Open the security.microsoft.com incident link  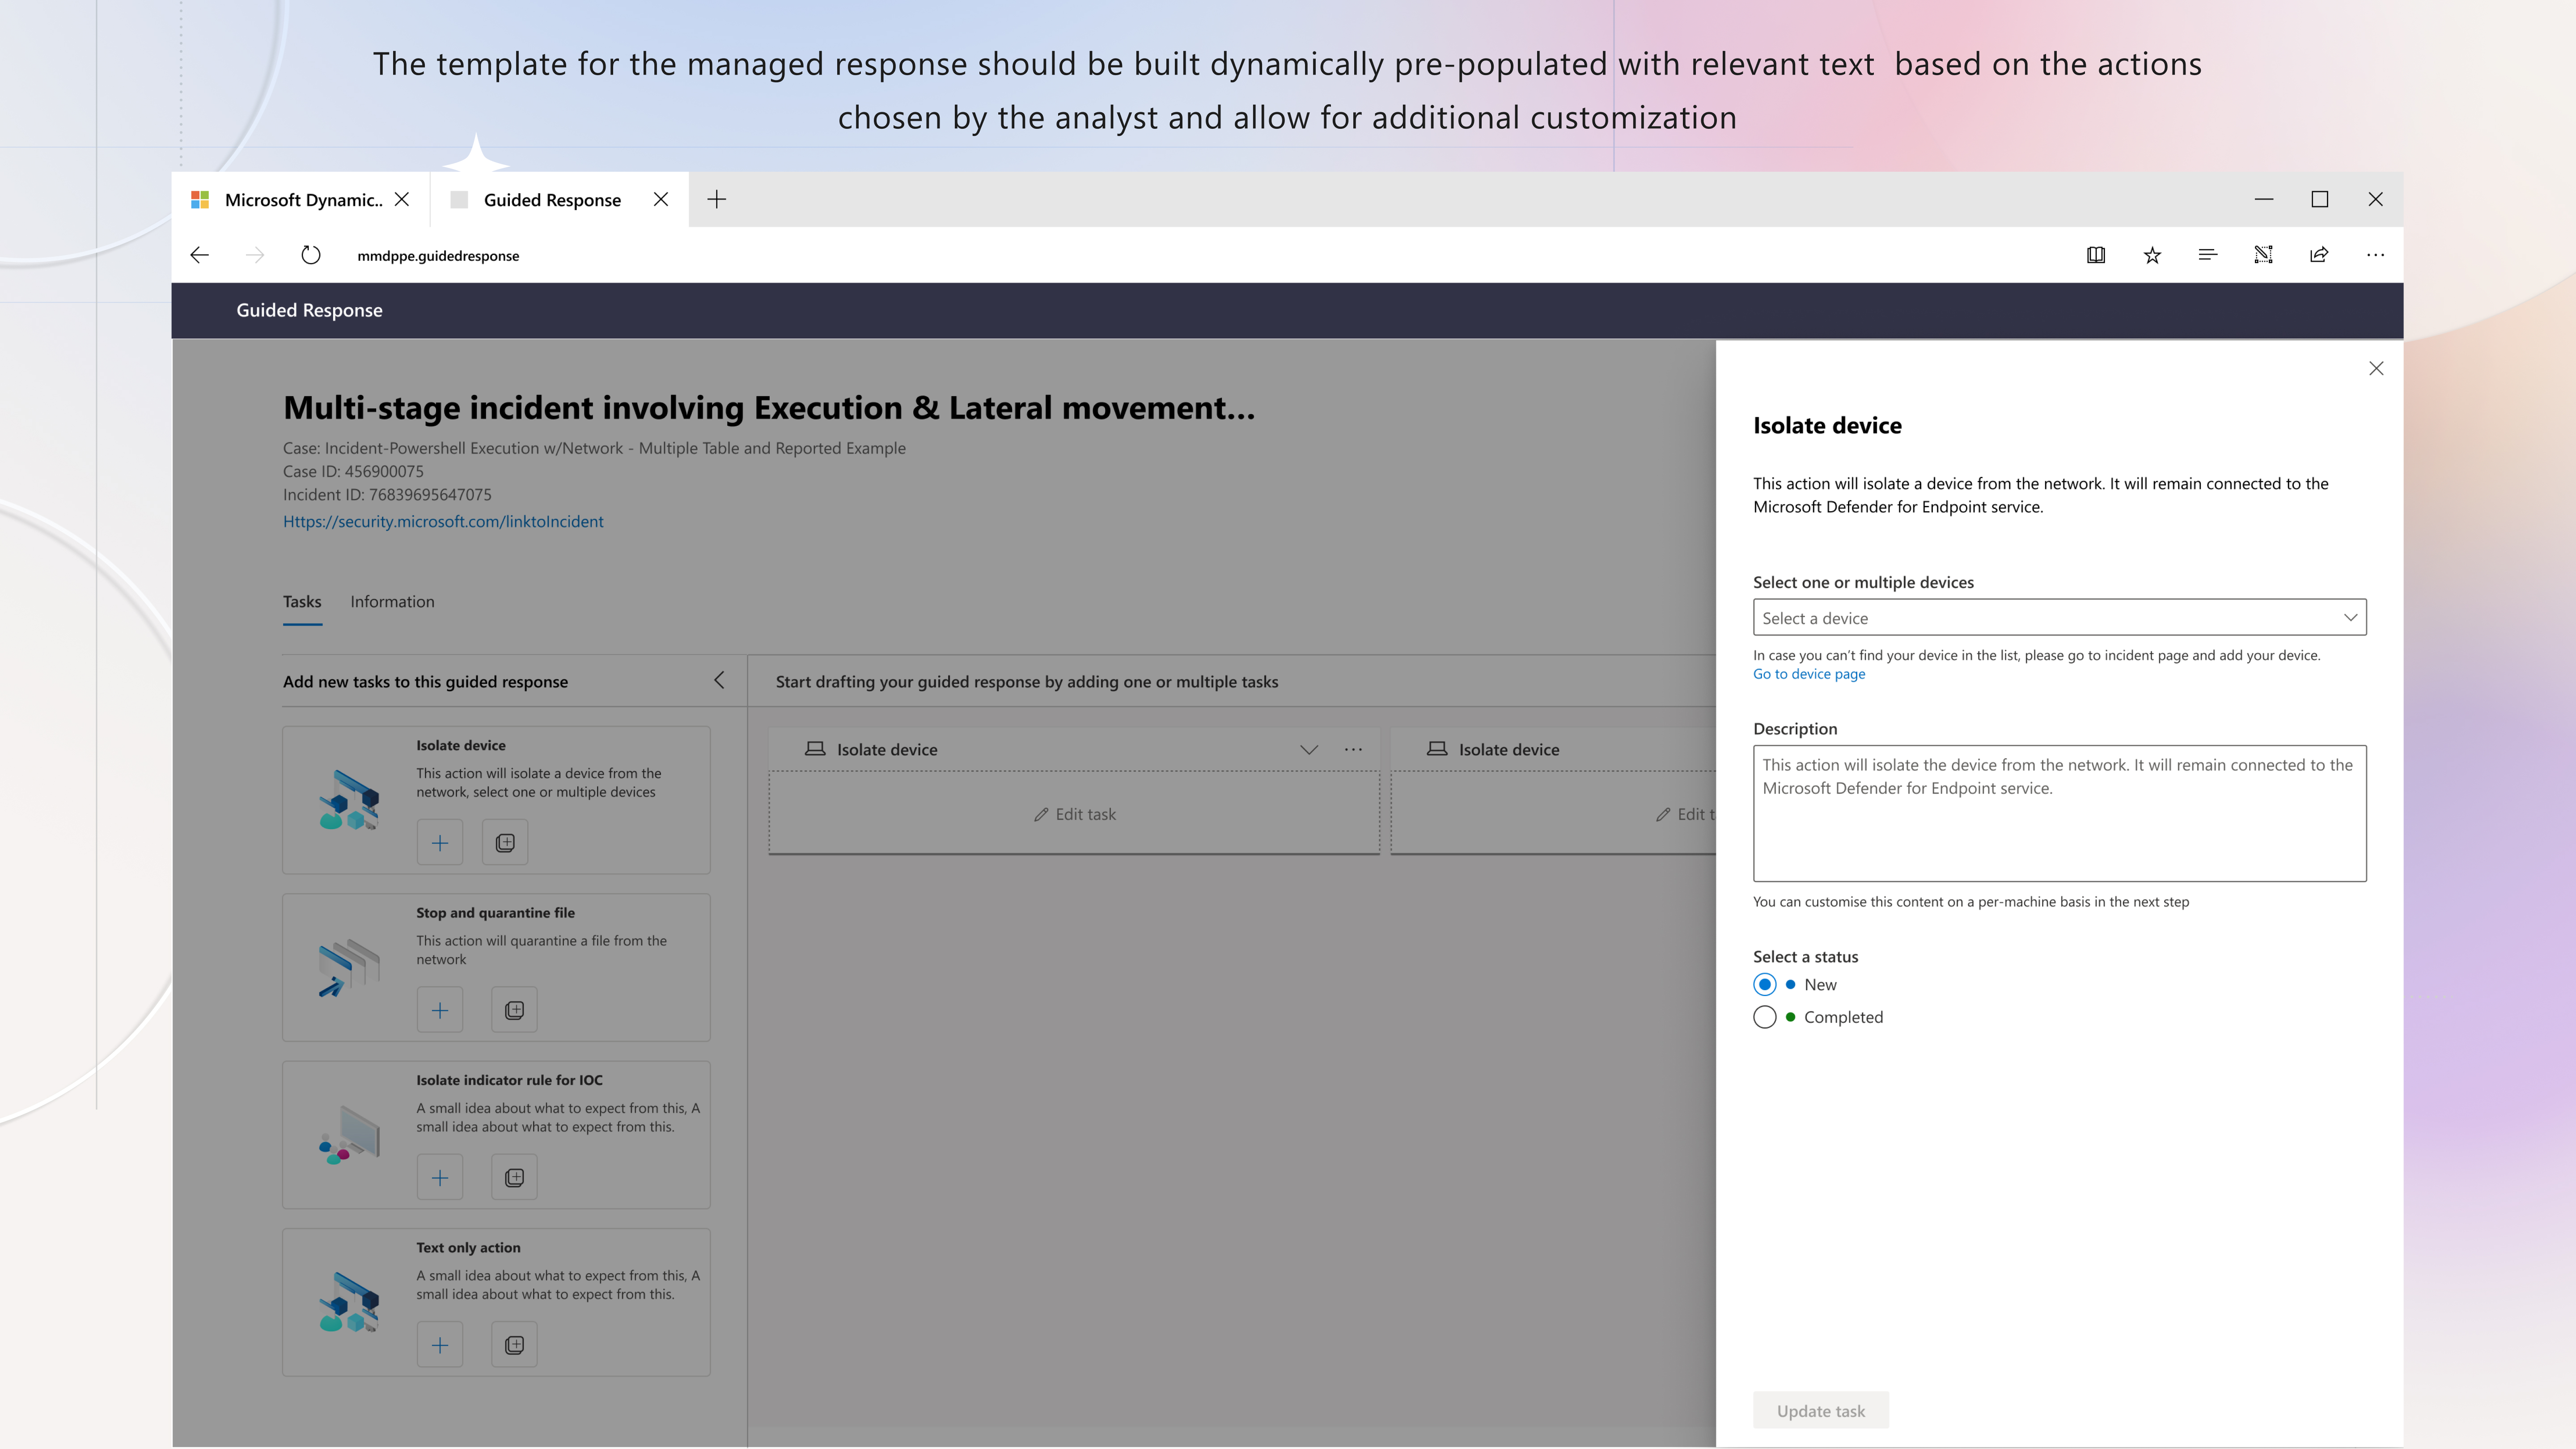[x=443, y=521]
